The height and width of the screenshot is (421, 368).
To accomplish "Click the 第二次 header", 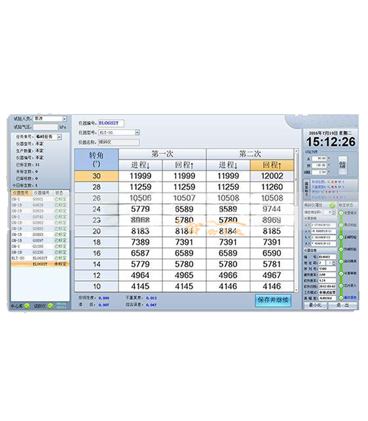I will pyautogui.click(x=250, y=154).
